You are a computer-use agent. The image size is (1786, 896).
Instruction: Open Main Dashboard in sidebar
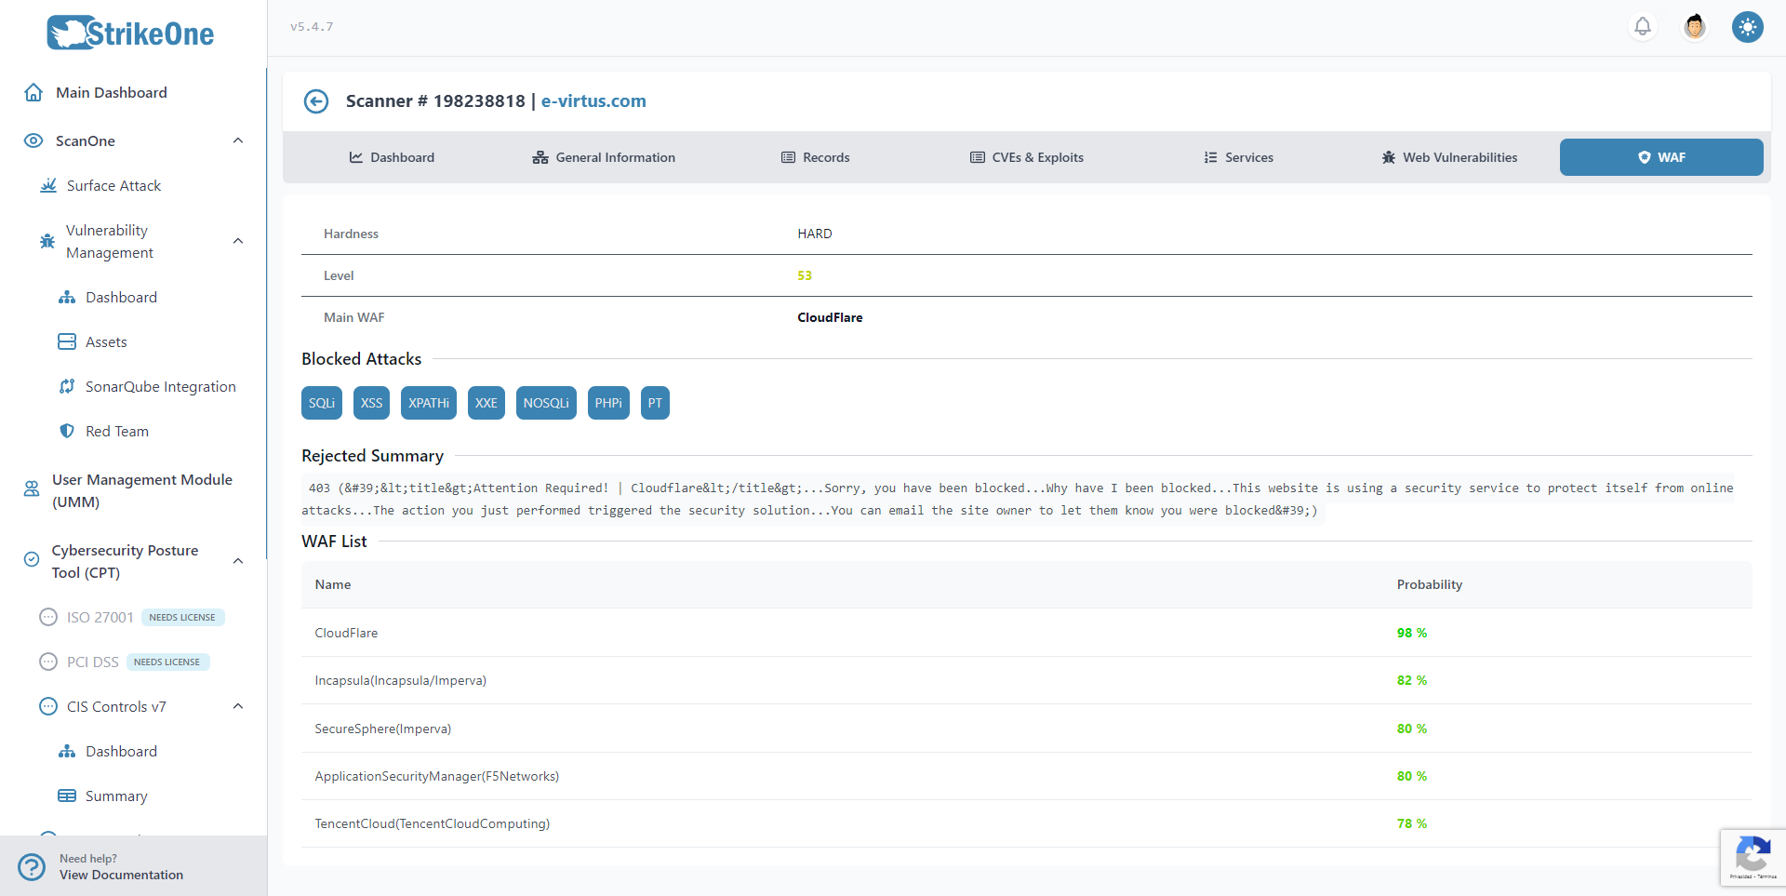[112, 92]
